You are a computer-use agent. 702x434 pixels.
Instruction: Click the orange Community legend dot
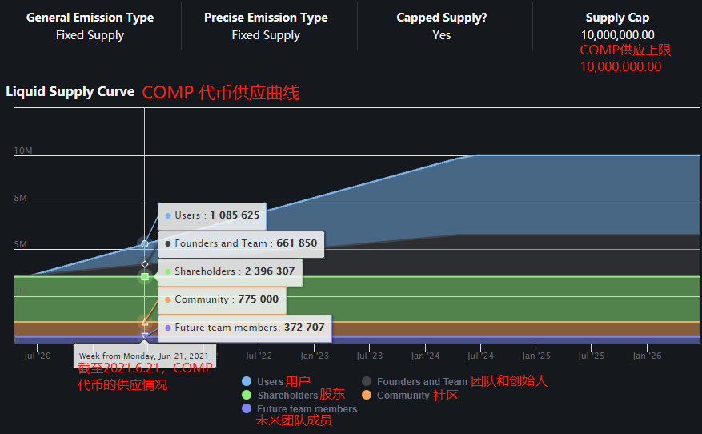[x=367, y=396]
